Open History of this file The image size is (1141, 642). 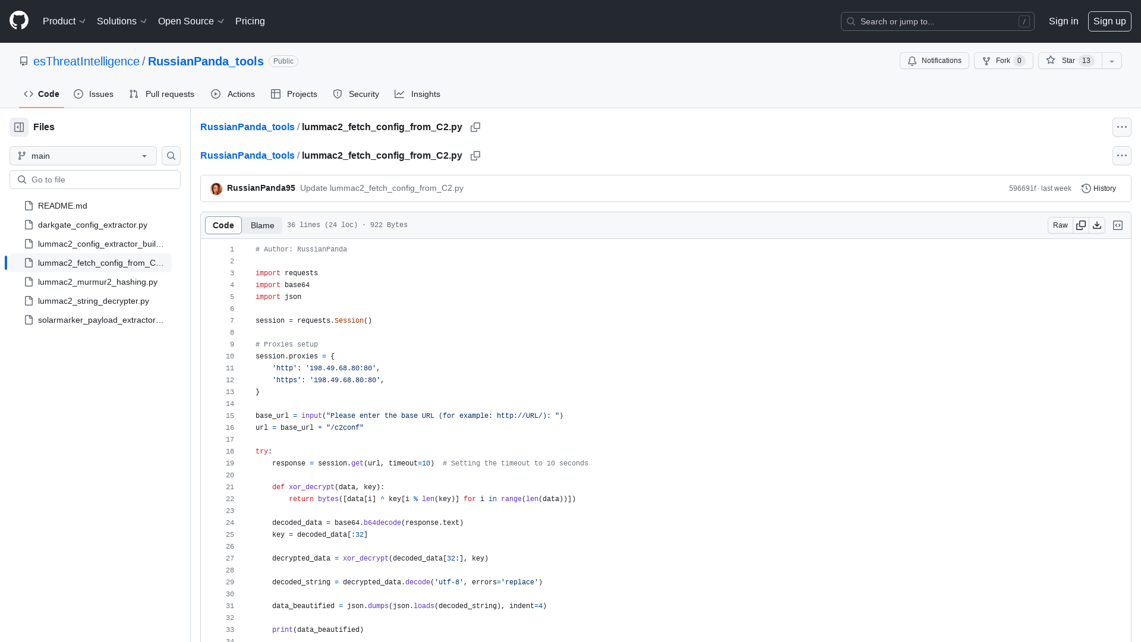tap(1099, 188)
